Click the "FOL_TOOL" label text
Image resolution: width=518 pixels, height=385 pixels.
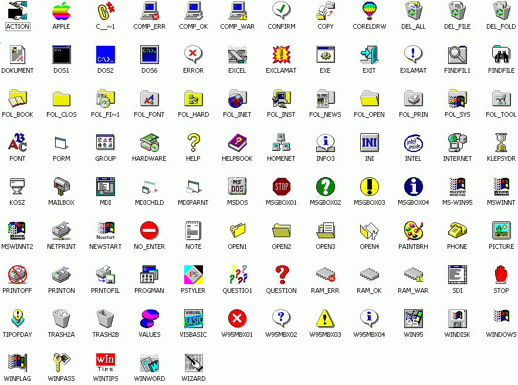pos(501,114)
